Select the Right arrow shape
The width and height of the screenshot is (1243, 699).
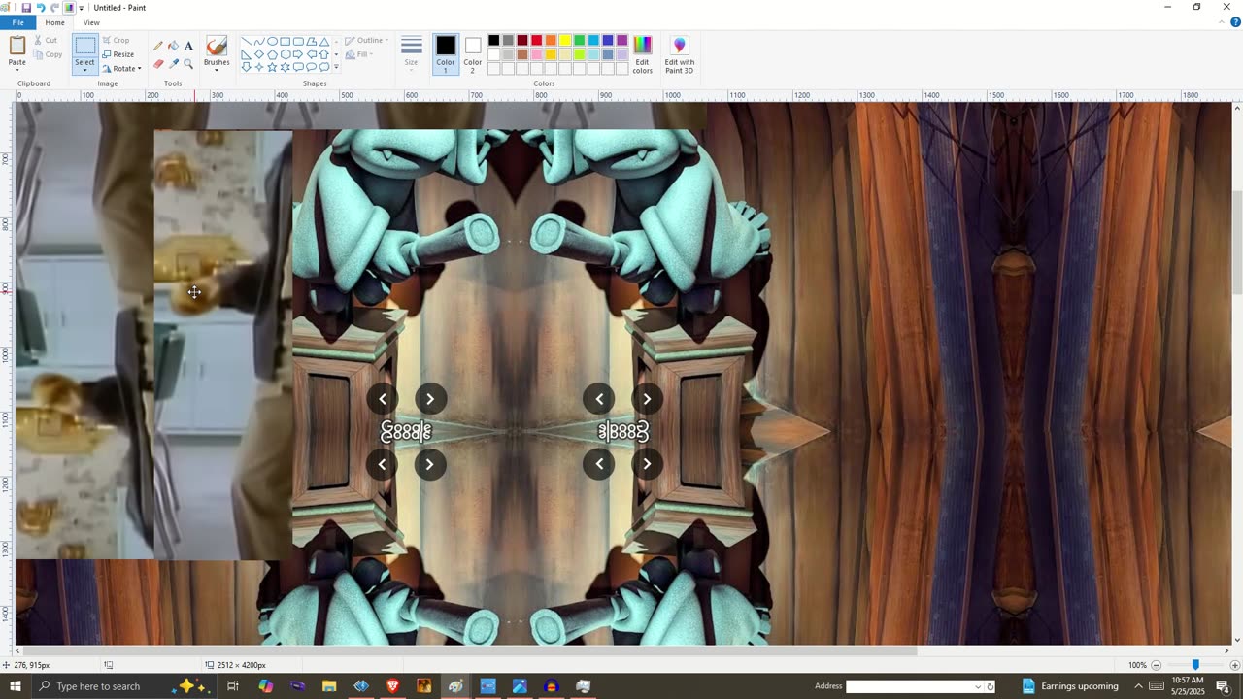click(x=298, y=54)
